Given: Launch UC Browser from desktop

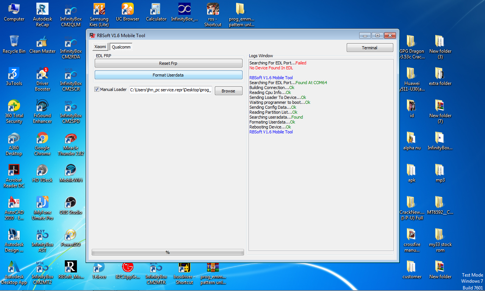Looking at the screenshot, I should tap(128, 13).
